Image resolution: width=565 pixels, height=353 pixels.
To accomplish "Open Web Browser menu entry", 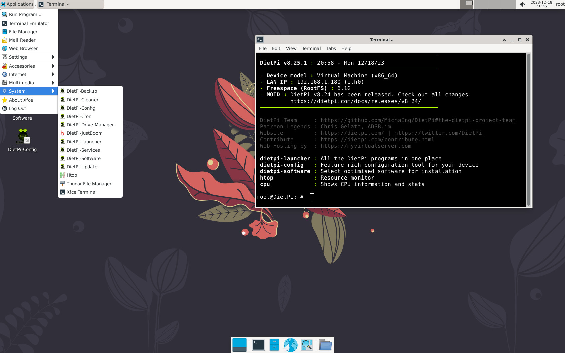I will 29,48.
